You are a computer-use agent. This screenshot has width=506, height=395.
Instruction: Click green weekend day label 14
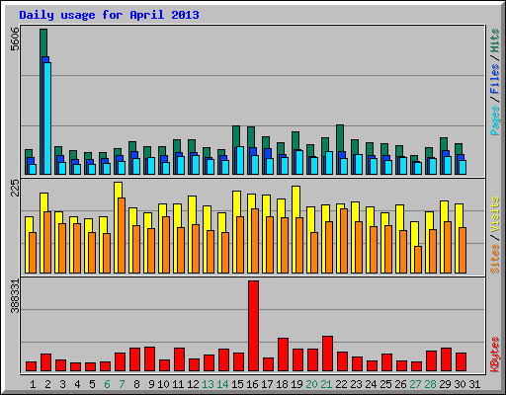pyautogui.click(x=222, y=384)
